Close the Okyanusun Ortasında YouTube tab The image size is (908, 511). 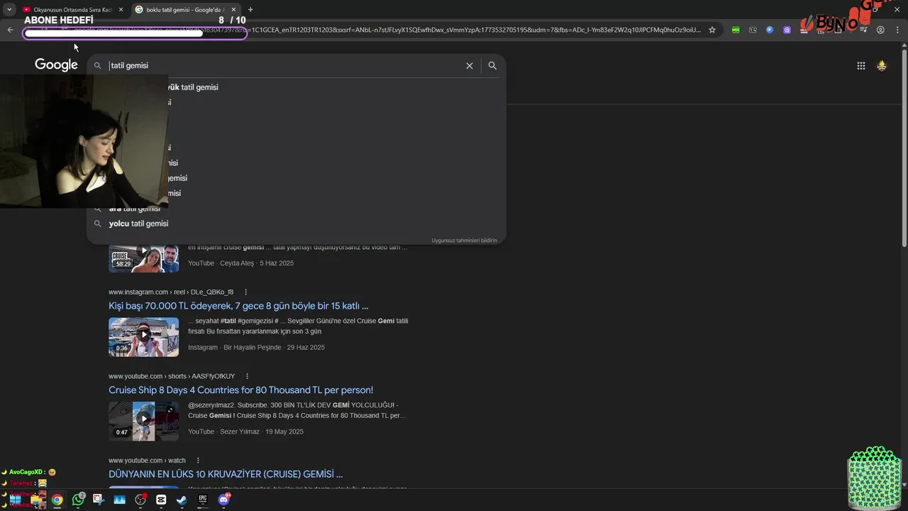[121, 9]
